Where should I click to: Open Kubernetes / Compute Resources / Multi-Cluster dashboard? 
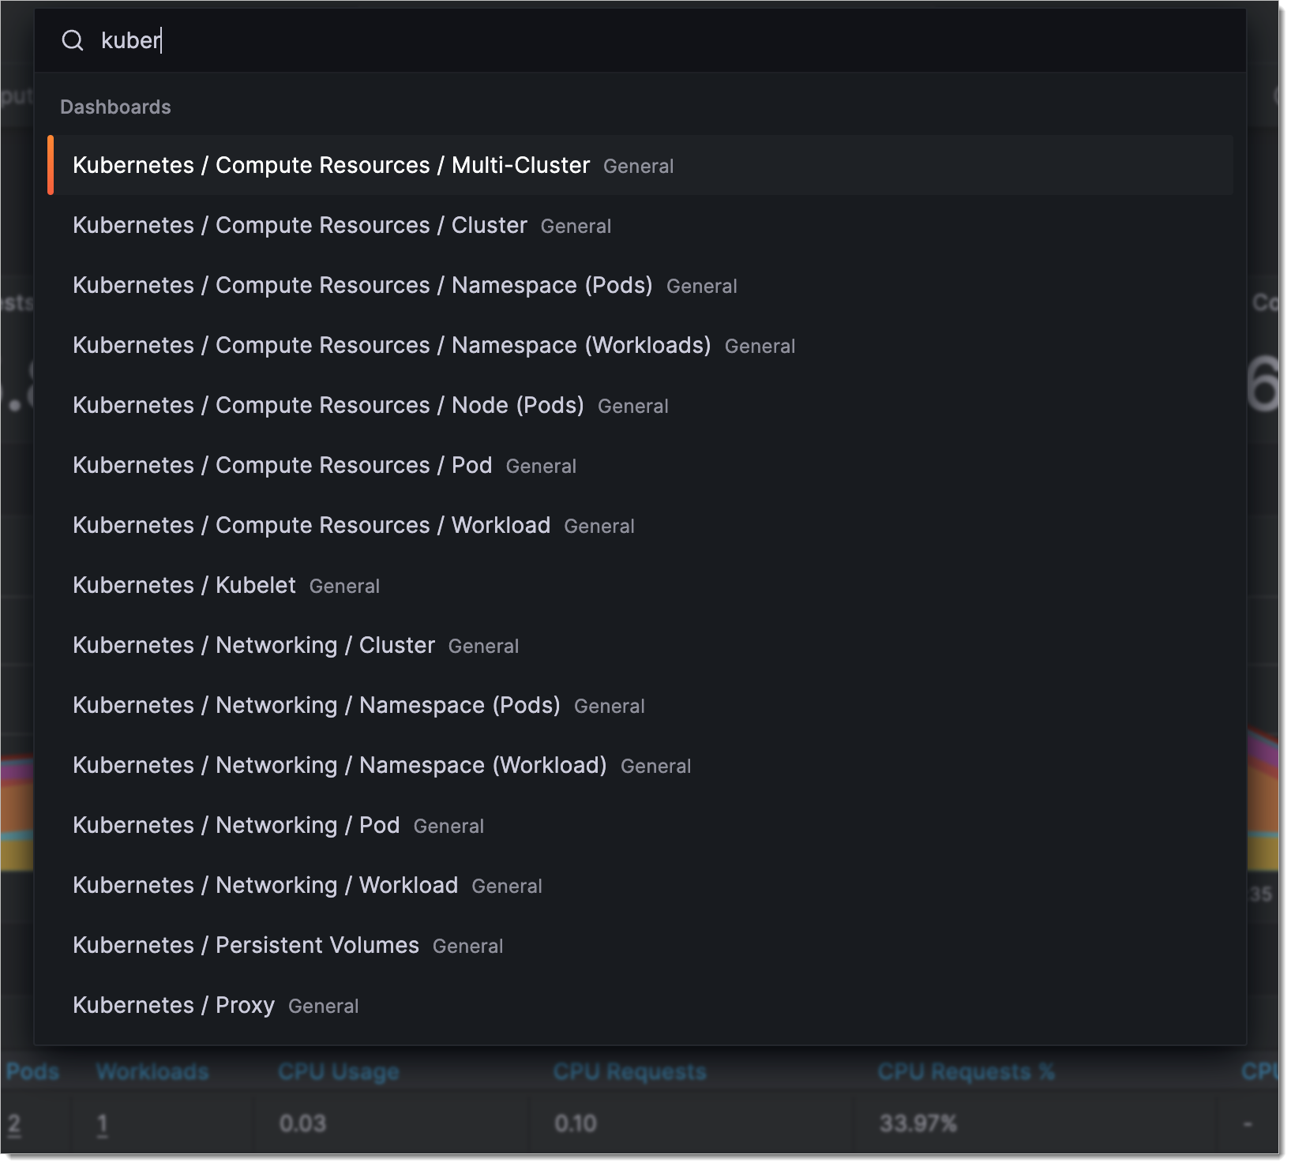click(640, 165)
